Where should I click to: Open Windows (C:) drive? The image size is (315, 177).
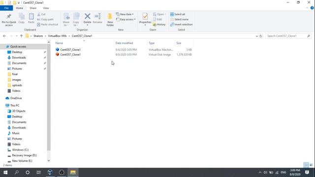20,150
